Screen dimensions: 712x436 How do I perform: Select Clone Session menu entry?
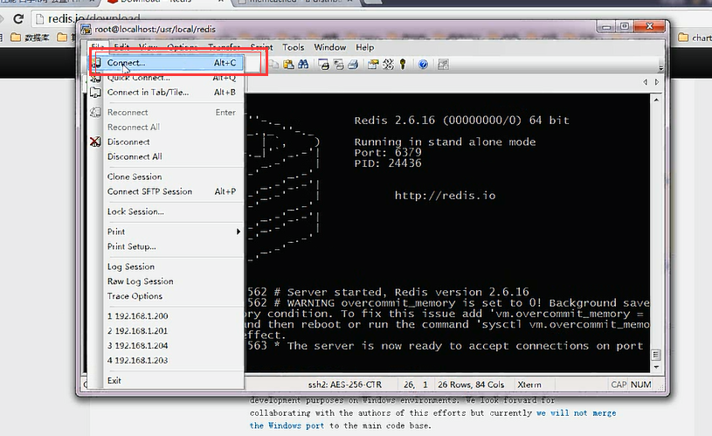tap(165, 176)
